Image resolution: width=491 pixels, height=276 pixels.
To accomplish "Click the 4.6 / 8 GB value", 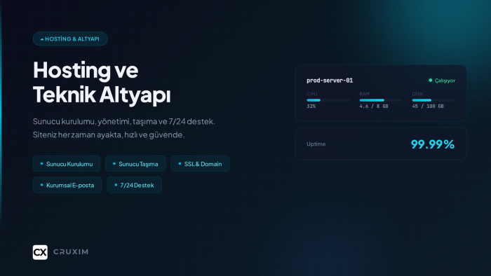I will (374, 106).
